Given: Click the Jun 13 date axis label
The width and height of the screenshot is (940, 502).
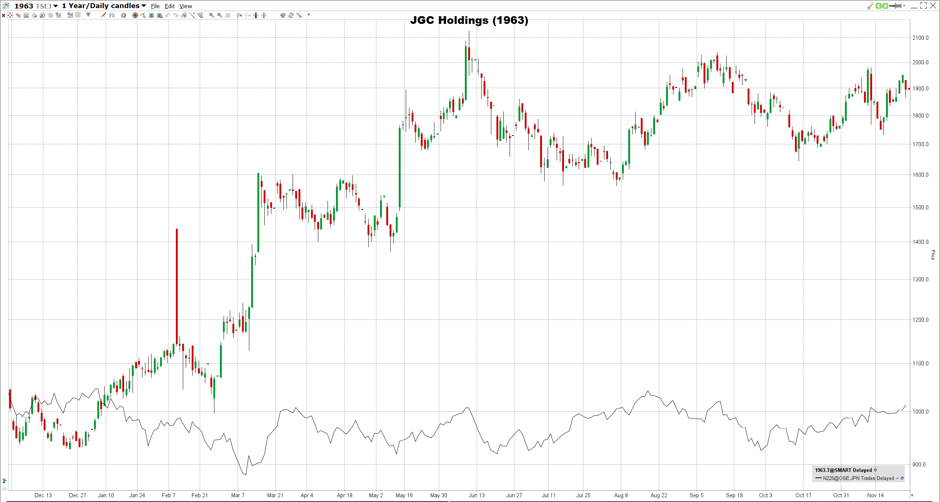Looking at the screenshot, I should (477, 495).
